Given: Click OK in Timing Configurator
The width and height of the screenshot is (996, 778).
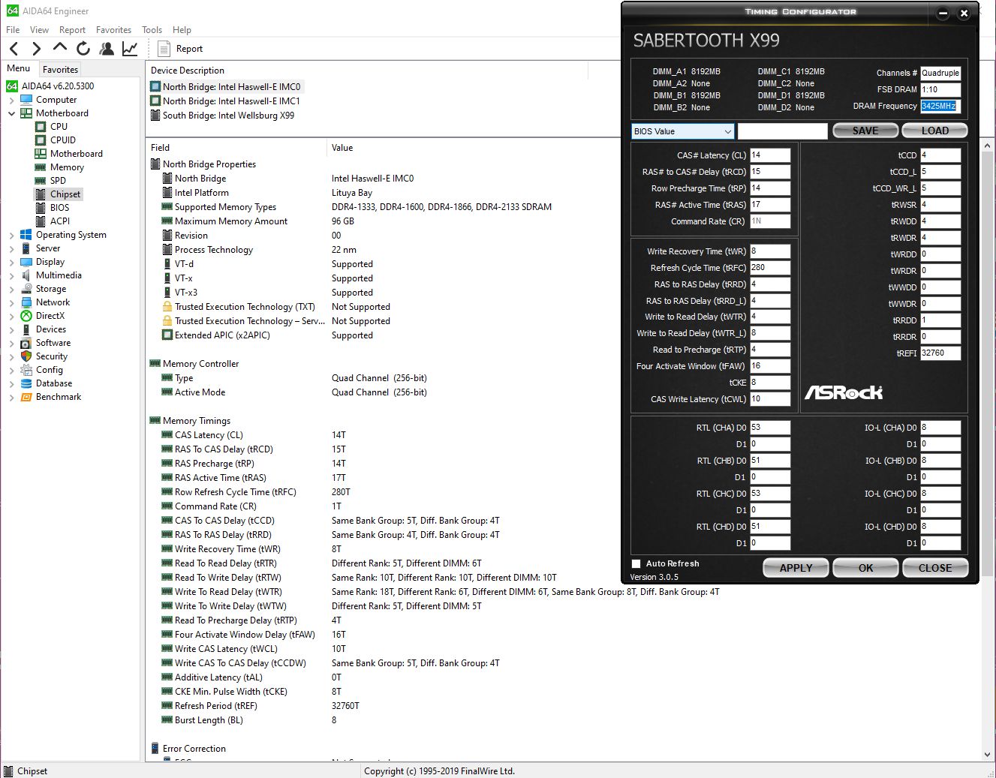Looking at the screenshot, I should [x=866, y=568].
